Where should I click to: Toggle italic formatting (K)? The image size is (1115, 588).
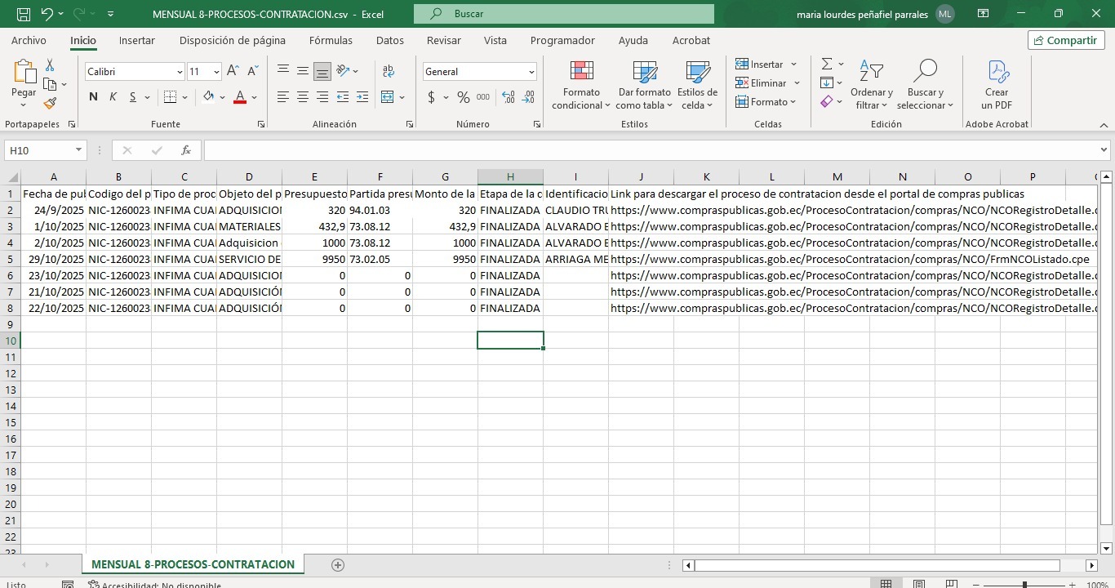[x=113, y=97]
